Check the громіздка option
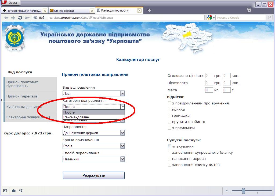The width and height of the screenshot is (275, 196). point(169,116)
